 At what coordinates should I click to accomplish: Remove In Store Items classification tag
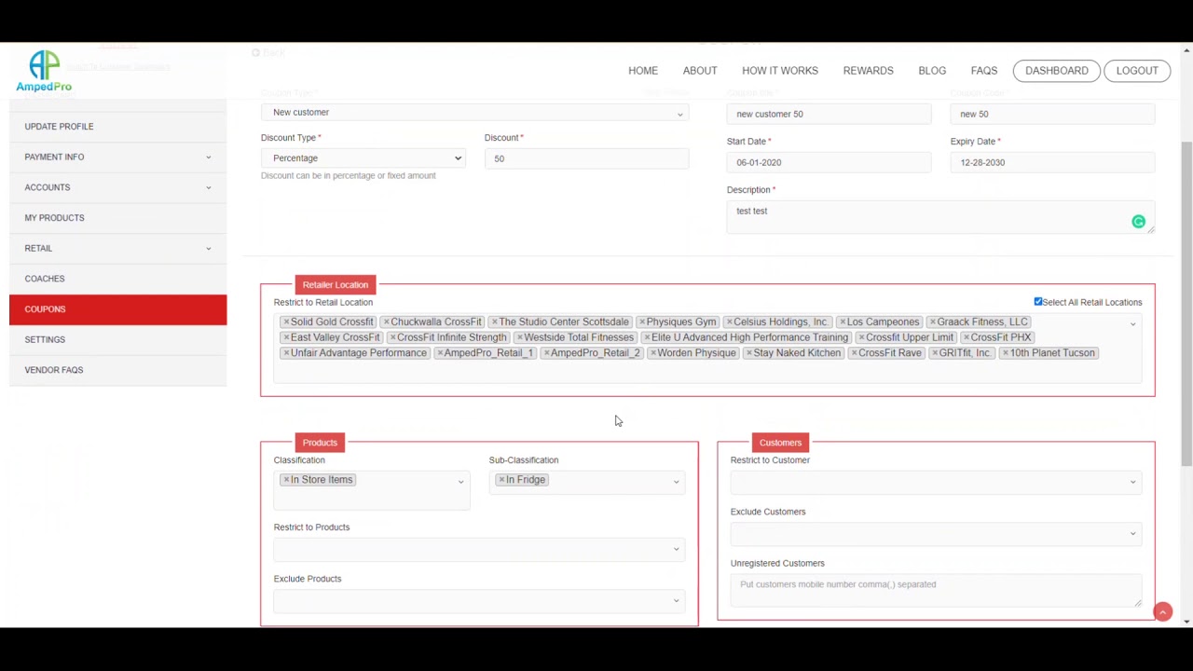click(x=286, y=480)
